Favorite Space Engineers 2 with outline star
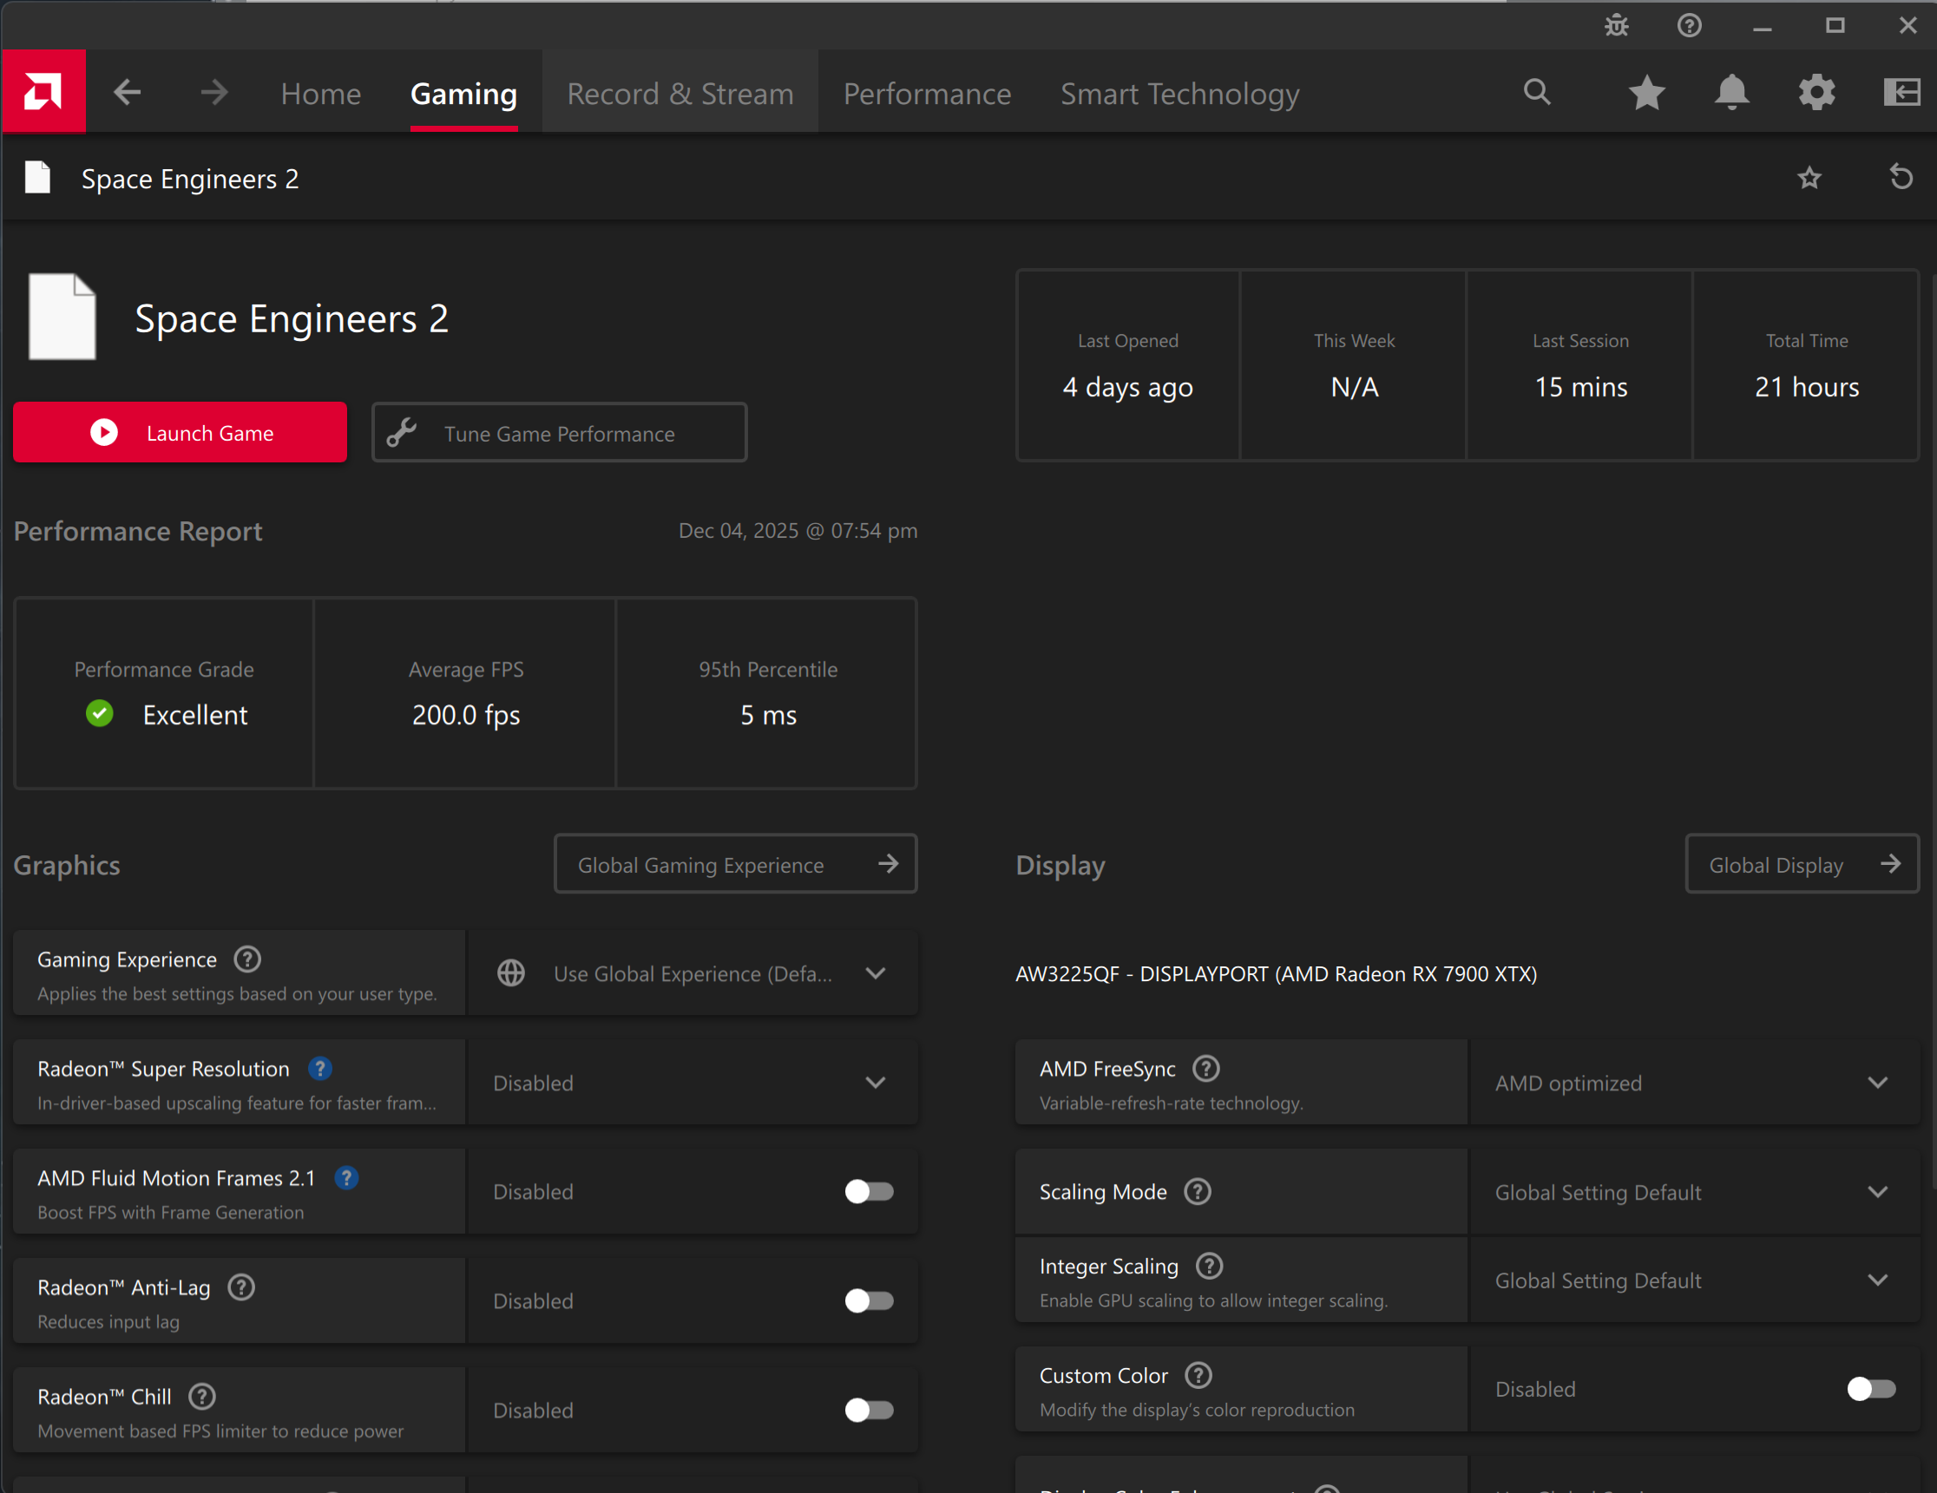 pos(1809,178)
